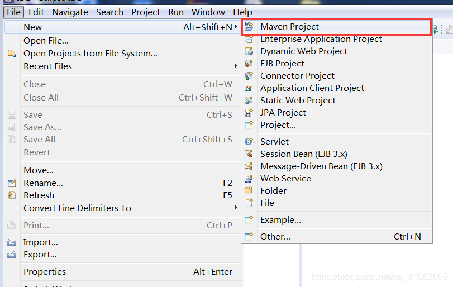The image size is (453, 287).
Task: Click the Maven Project icon
Action: 249,27
